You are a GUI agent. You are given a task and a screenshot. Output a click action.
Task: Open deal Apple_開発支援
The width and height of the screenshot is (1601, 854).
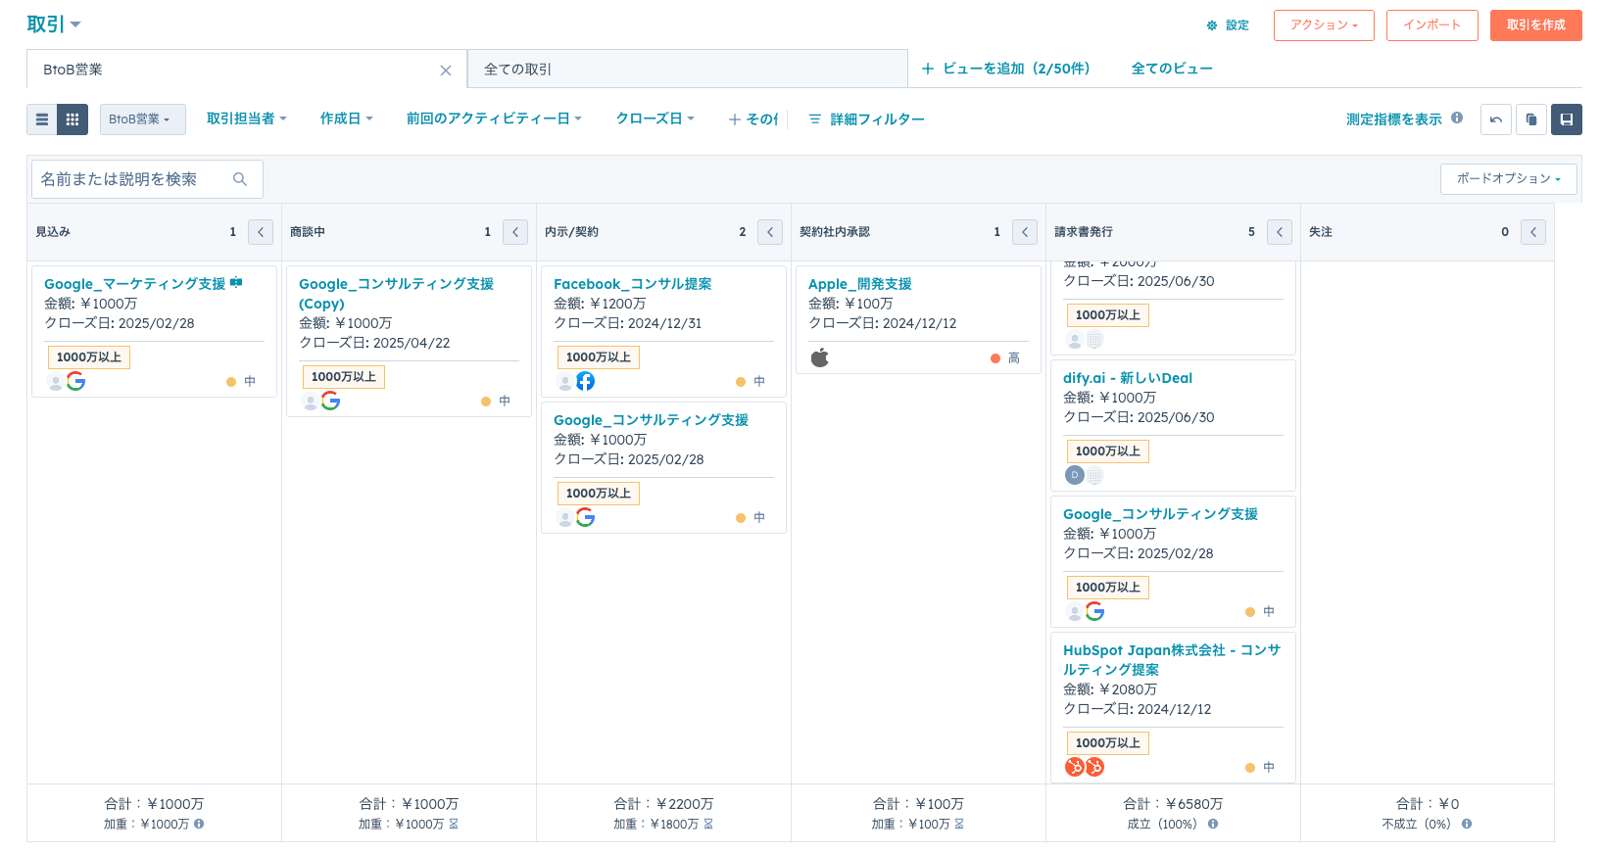coord(859,284)
